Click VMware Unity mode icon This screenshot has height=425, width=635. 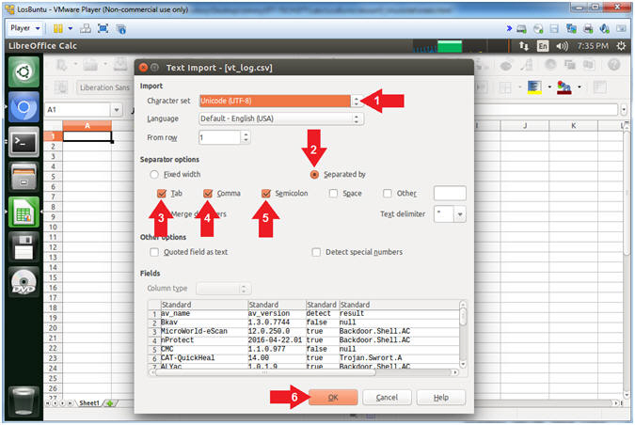(120, 29)
